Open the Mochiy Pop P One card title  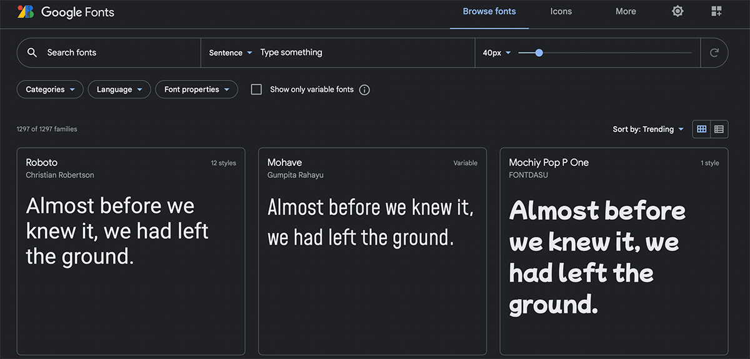click(549, 162)
